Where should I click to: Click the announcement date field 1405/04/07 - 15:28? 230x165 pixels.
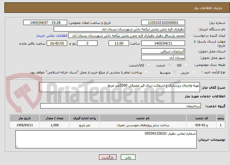click(x=45, y=22)
